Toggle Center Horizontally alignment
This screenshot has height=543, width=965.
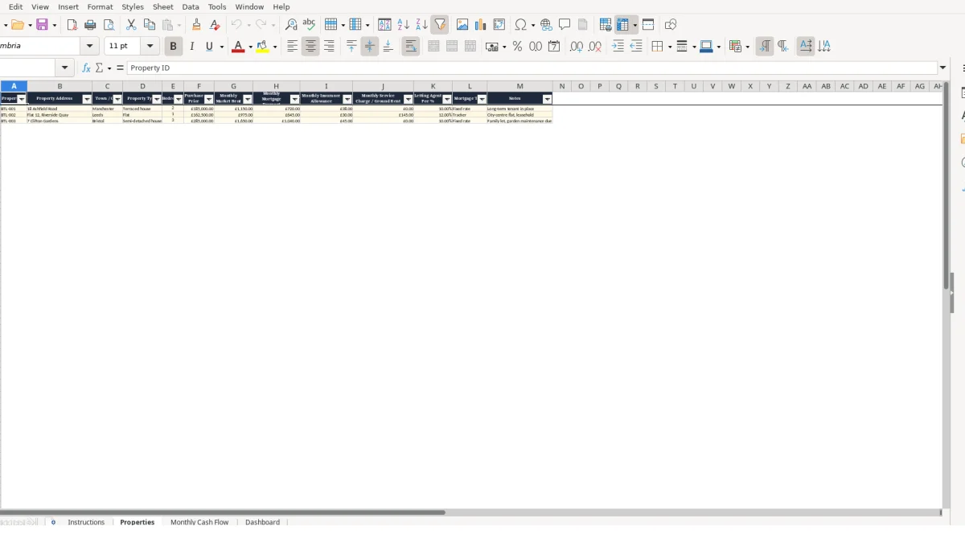pyautogui.click(x=310, y=47)
